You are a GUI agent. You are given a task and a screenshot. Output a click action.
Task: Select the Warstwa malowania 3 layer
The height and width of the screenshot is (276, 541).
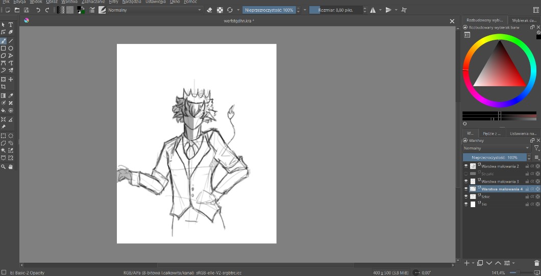(500, 181)
